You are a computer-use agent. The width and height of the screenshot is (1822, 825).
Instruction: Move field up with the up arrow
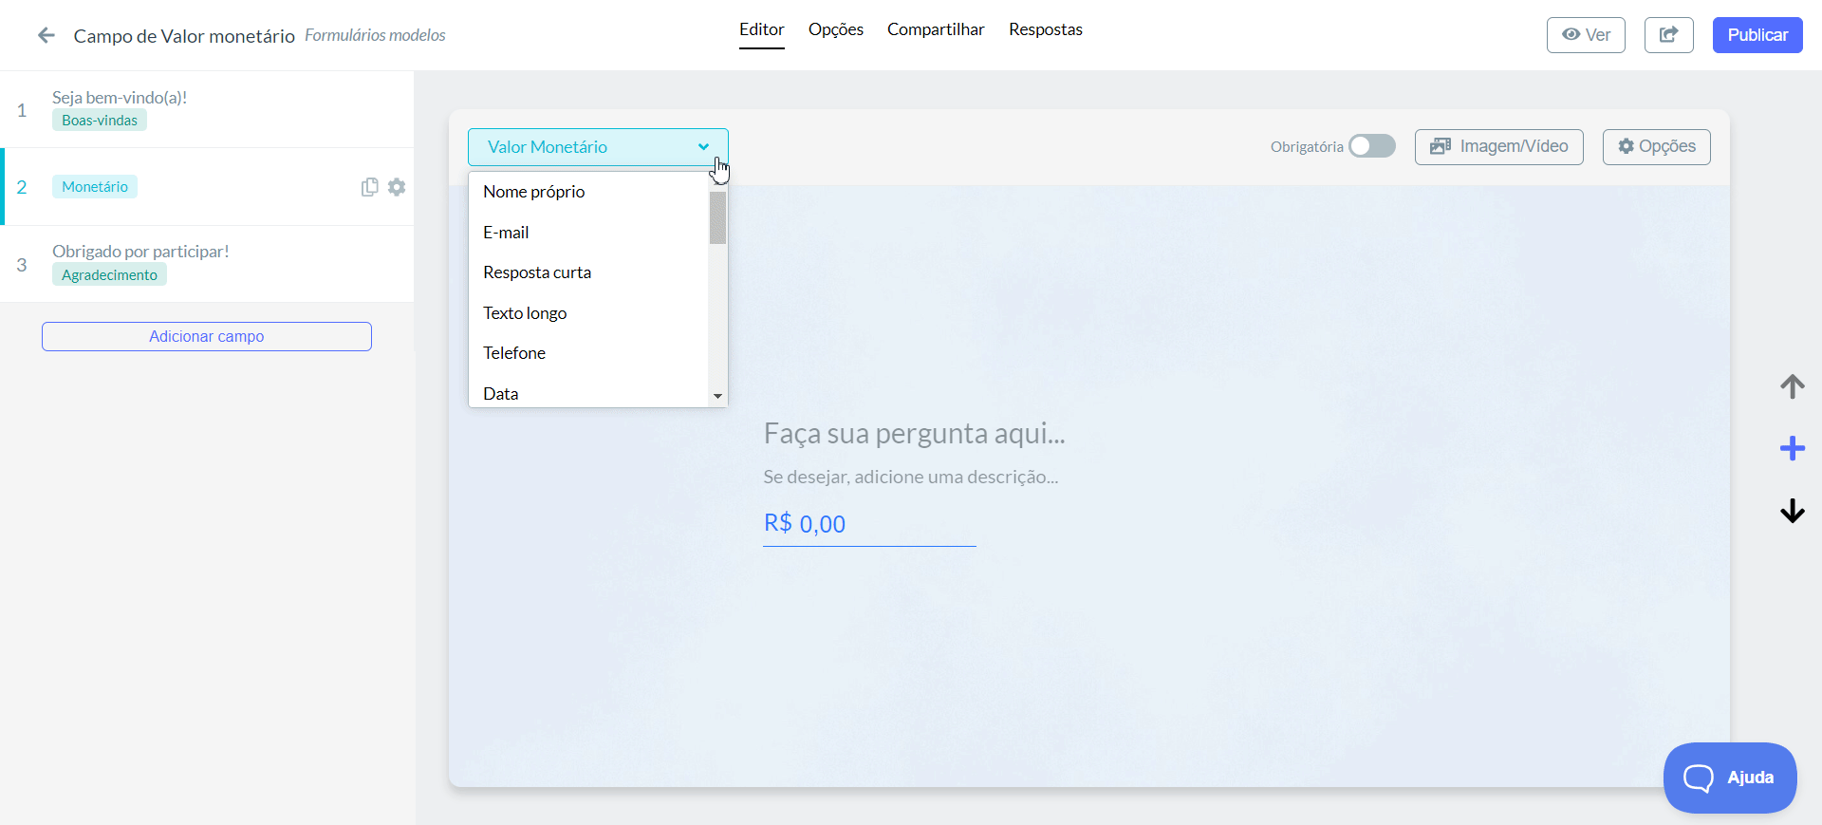(x=1792, y=386)
